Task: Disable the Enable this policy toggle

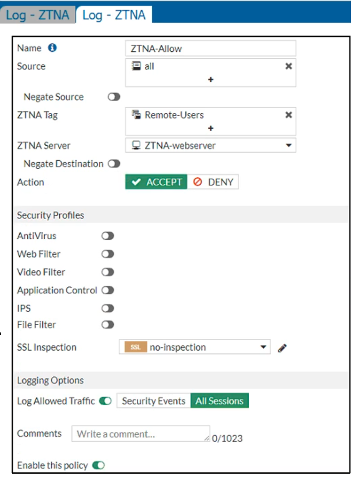Action: (x=99, y=465)
